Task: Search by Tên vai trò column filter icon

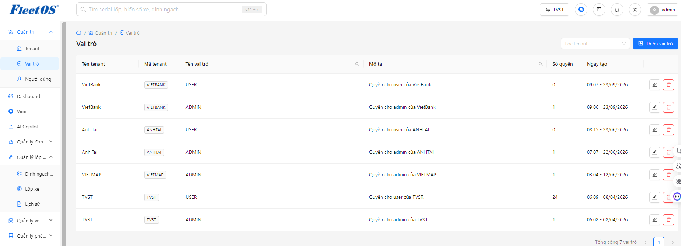Action: [x=357, y=64]
